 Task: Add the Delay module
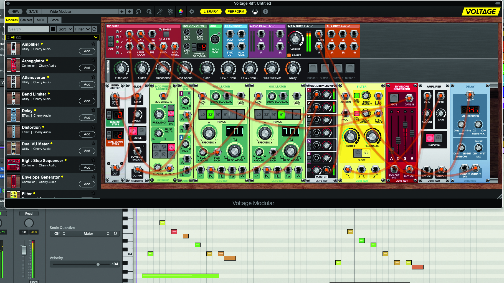87,118
